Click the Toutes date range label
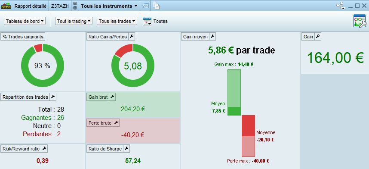The width and height of the screenshot is (369, 169). click(160, 21)
